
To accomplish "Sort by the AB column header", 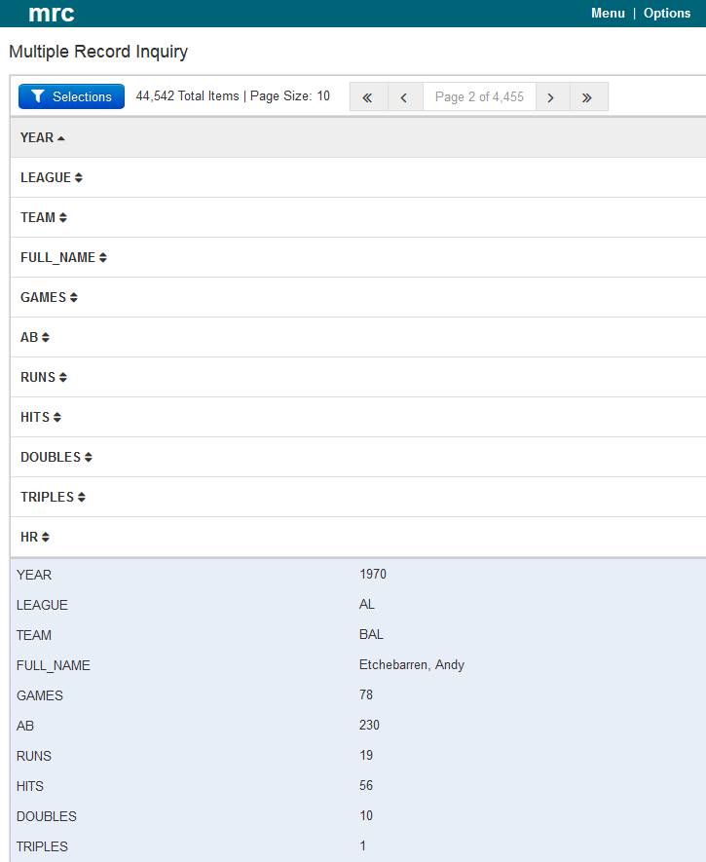I will coord(35,338).
